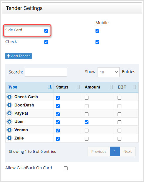The width and height of the screenshot is (144, 182).
Task: Enable the Zelle Amount checkbox
Action: tap(86, 139)
